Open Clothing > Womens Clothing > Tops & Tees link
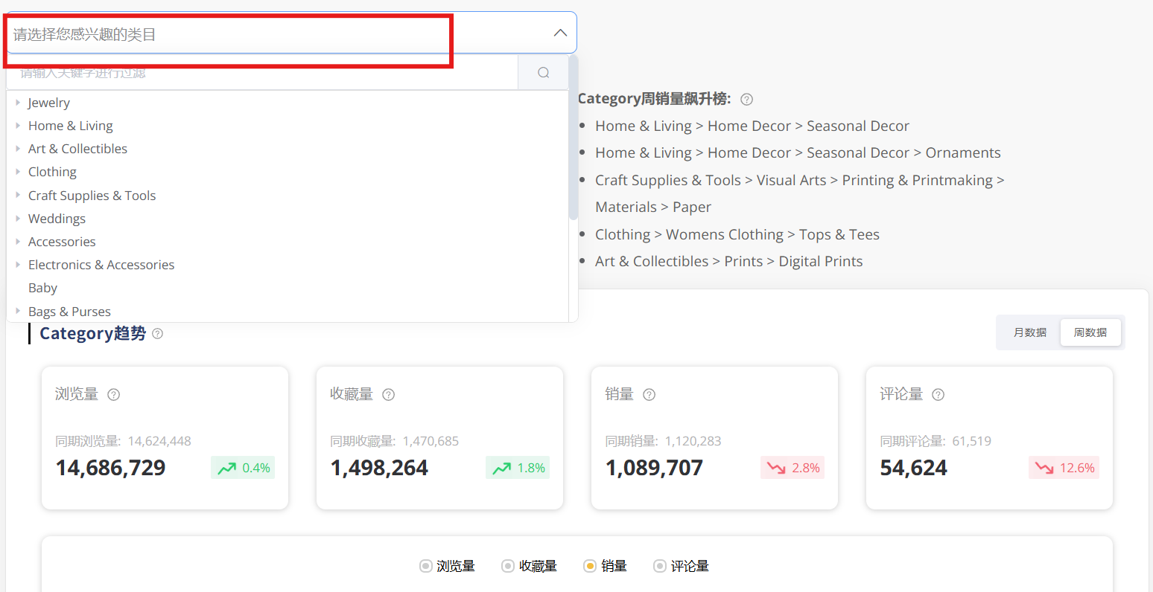The height and width of the screenshot is (592, 1153). click(x=737, y=235)
